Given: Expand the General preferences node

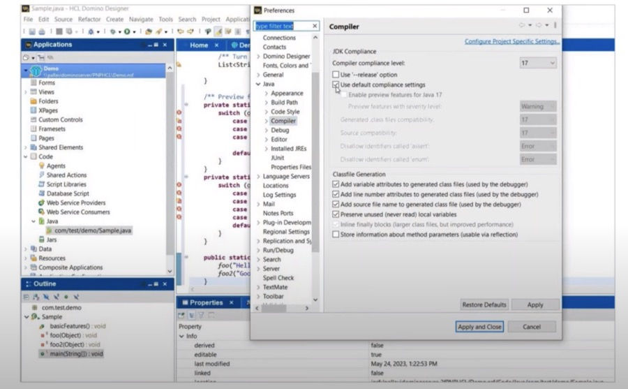Looking at the screenshot, I should pyautogui.click(x=258, y=75).
